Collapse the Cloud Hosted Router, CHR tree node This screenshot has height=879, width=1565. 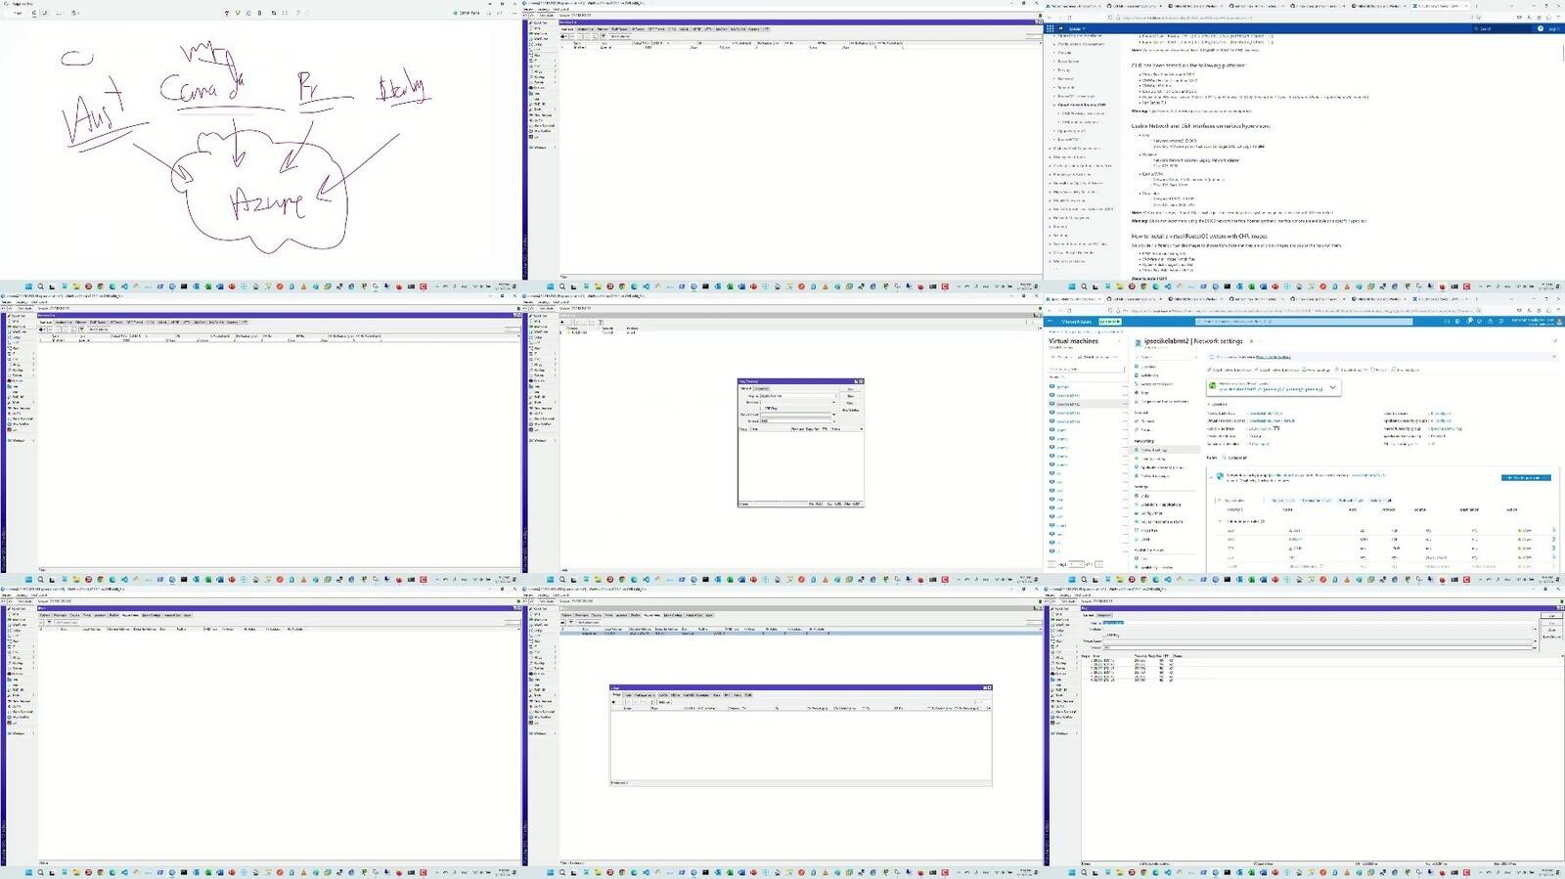1055,105
